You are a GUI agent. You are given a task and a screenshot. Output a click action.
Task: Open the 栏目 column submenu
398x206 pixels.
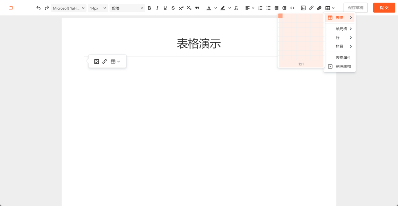coord(339,46)
